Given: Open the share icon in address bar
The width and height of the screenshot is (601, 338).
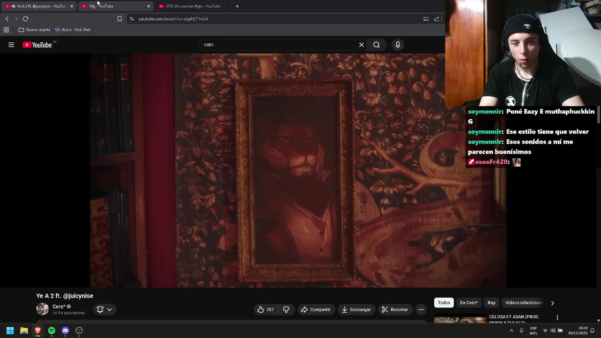Looking at the screenshot, I should [x=436, y=19].
